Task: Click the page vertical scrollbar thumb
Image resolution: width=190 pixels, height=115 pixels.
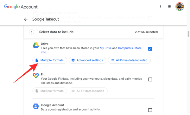Action: (188, 34)
